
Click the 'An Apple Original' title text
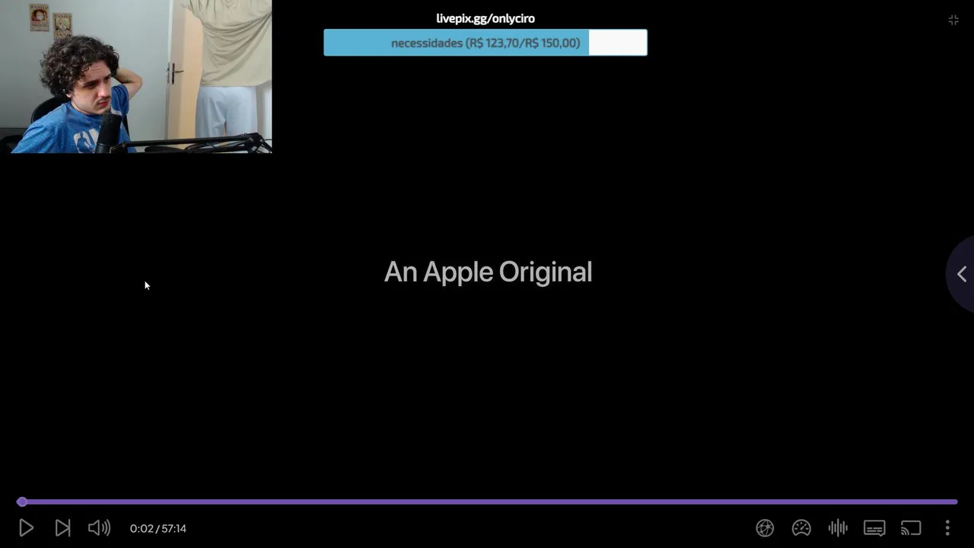click(488, 272)
